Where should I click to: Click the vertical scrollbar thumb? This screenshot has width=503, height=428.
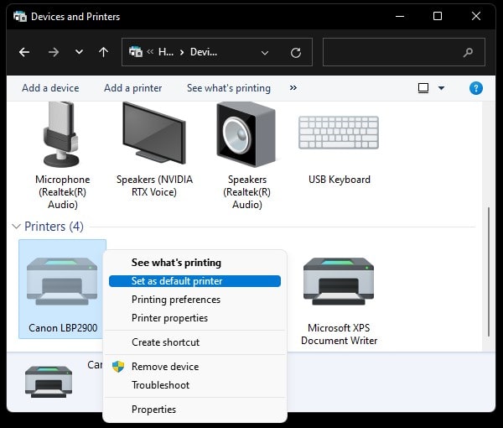click(489, 272)
